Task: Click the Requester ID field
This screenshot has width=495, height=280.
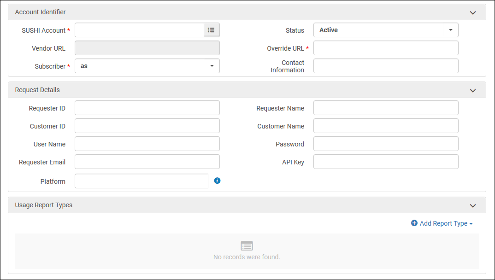Action: pos(147,108)
